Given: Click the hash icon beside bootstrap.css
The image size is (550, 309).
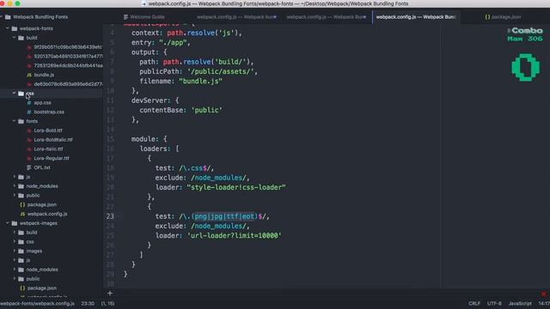Looking at the screenshot, I should [29, 112].
